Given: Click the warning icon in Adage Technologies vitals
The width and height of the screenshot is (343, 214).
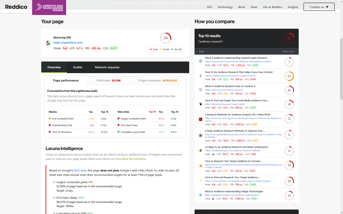Looking at the screenshot, I should [x=213, y=199].
